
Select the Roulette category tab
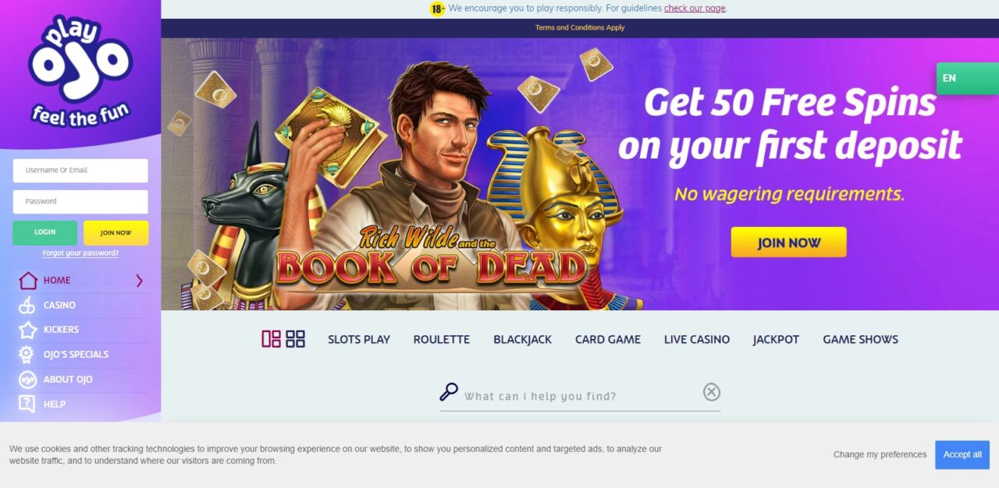click(442, 339)
